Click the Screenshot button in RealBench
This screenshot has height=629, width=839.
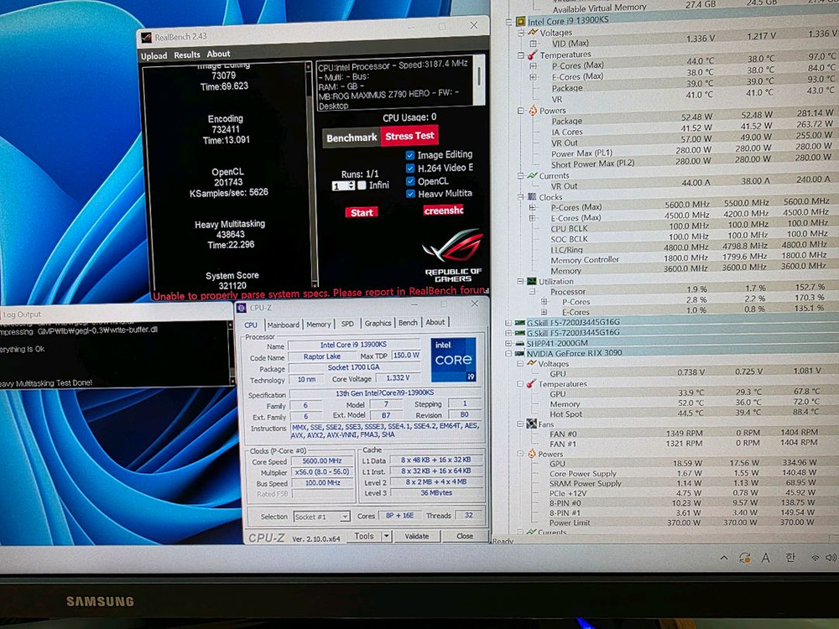pyautogui.click(x=444, y=211)
